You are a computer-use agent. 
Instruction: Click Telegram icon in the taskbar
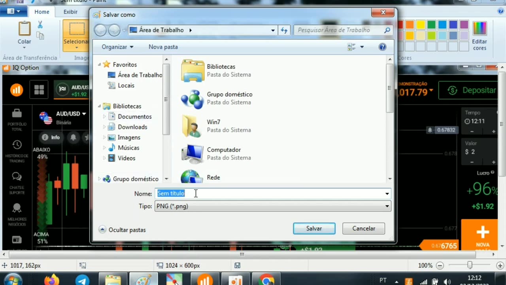(82, 280)
